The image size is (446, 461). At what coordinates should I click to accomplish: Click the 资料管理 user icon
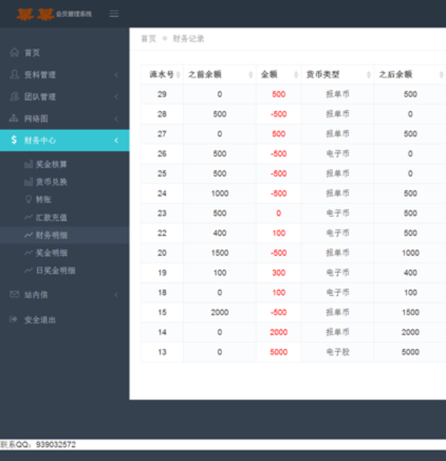tap(14, 74)
